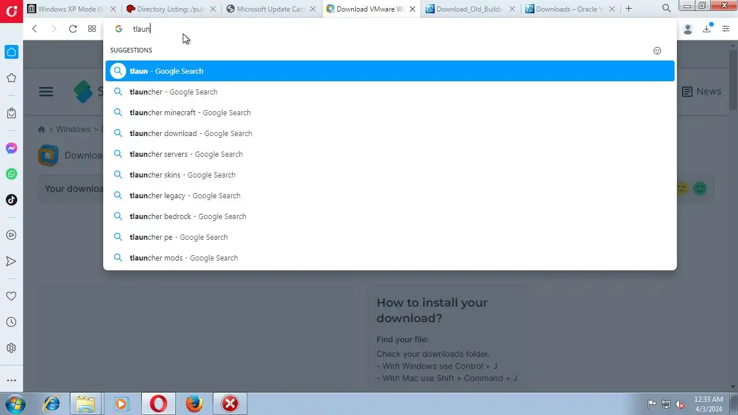The height and width of the screenshot is (415, 738).
Task: Click the red X taskbar application
Action: [230, 403]
